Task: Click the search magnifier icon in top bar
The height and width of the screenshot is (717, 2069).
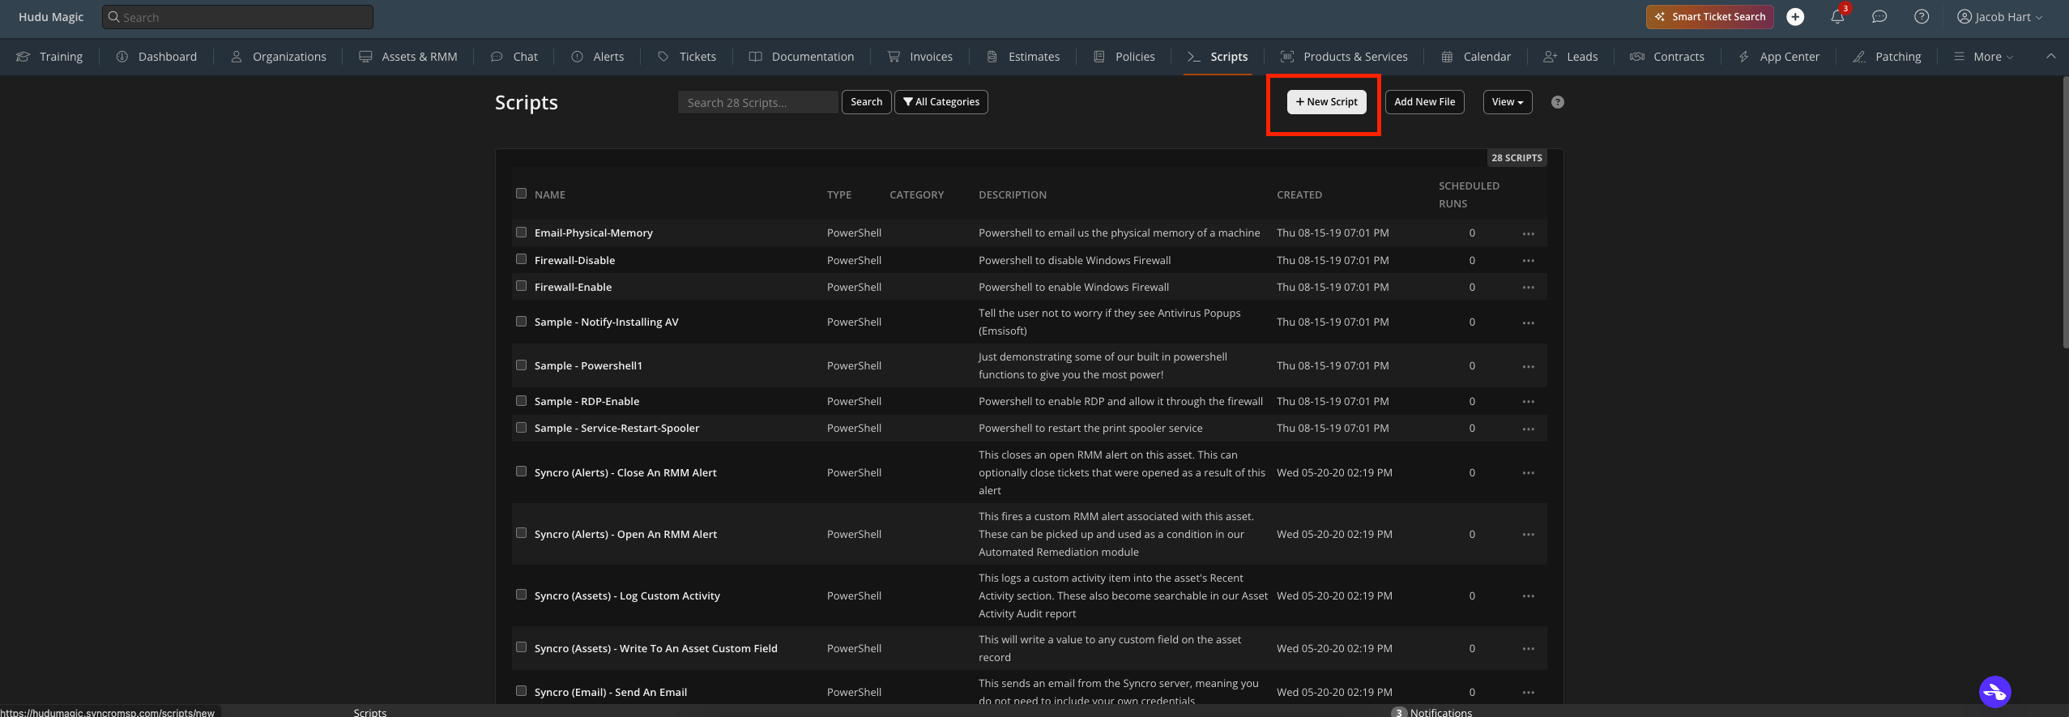Action: point(114,17)
